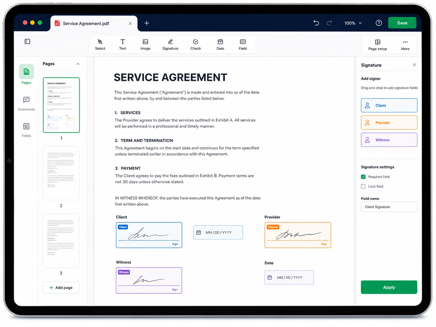Open a new tab with plus icon

point(147,23)
